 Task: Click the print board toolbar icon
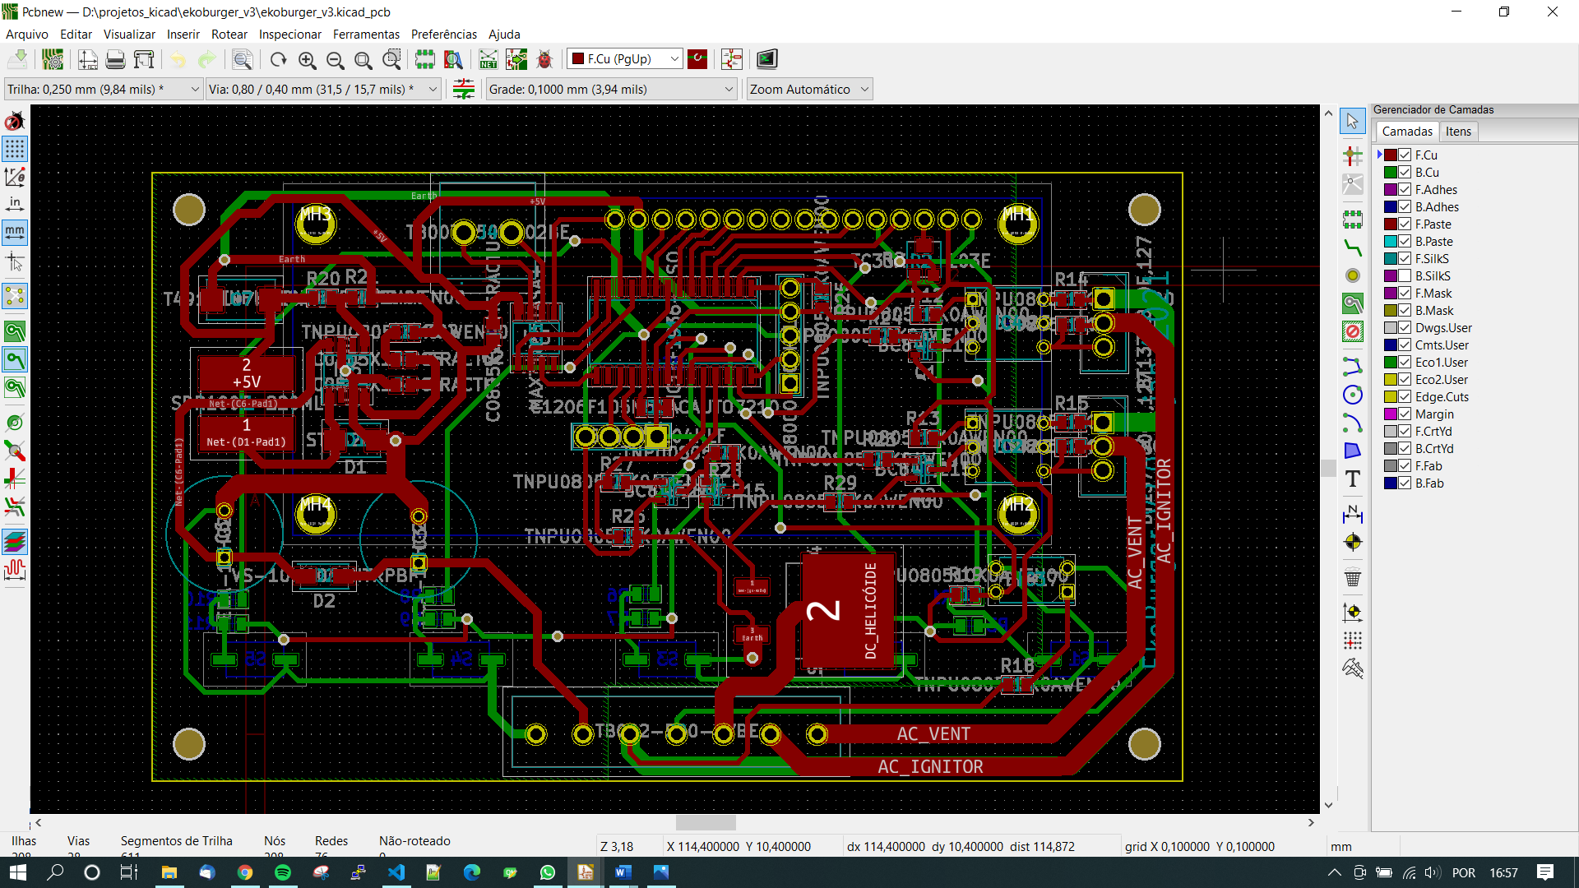(115, 59)
